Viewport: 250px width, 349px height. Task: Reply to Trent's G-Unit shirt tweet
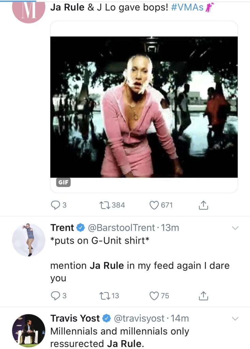point(59,296)
